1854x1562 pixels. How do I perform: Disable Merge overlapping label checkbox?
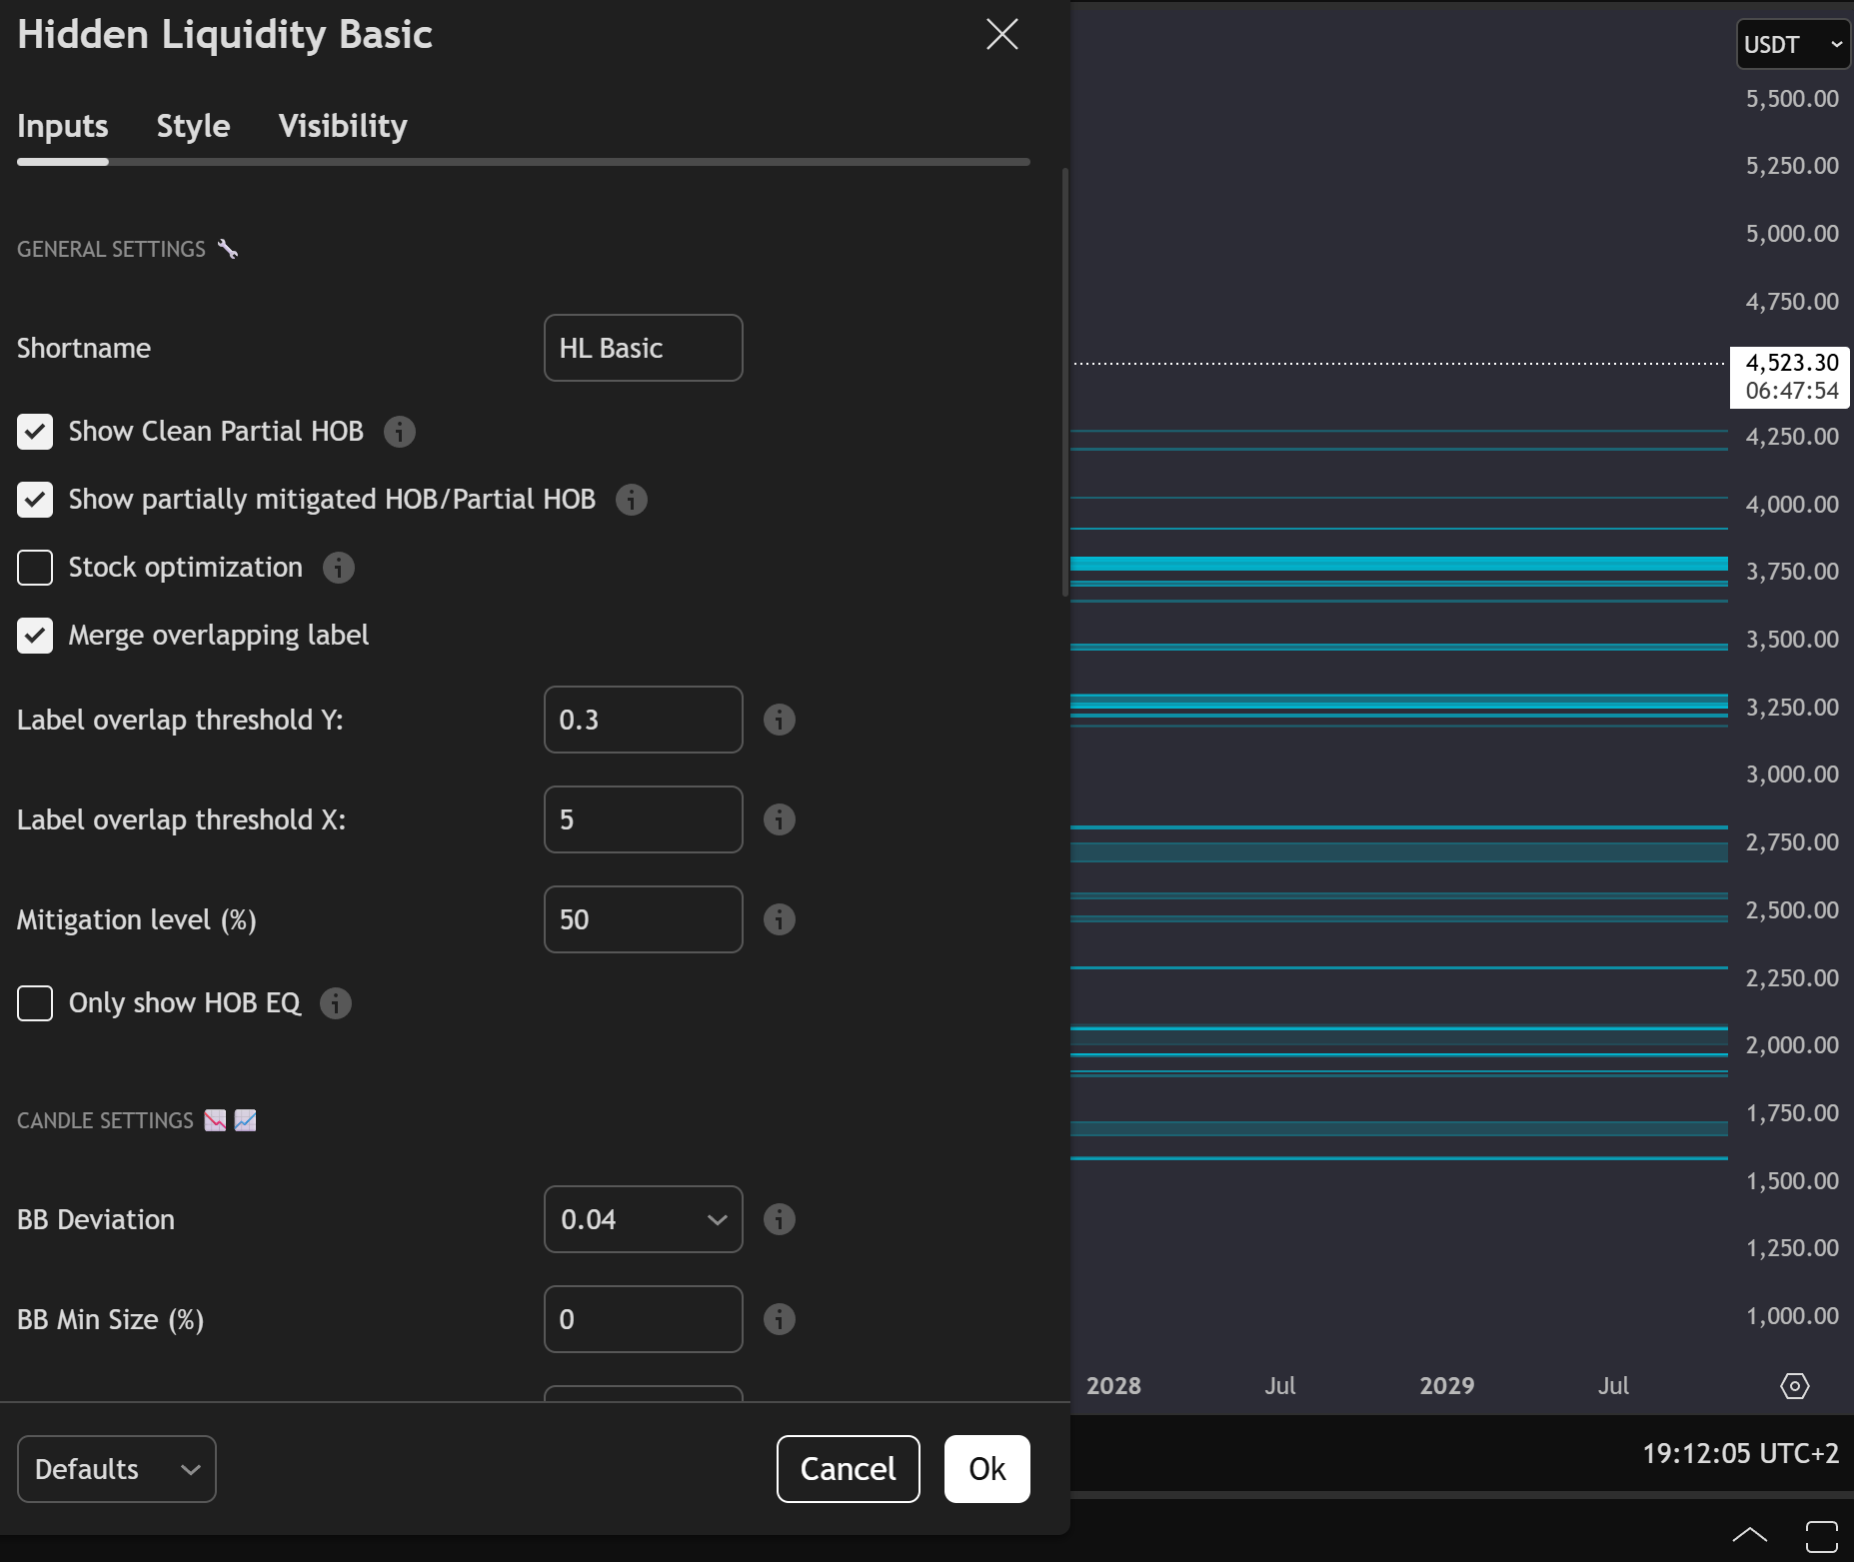35,636
